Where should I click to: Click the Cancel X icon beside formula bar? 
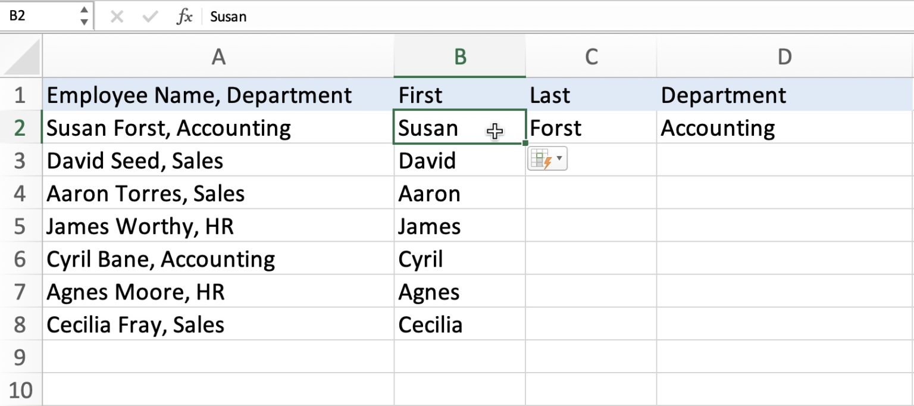click(118, 17)
